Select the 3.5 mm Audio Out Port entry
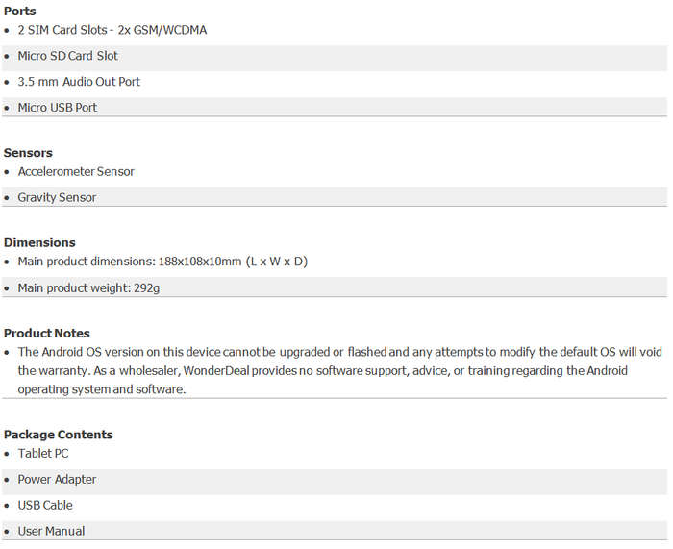 (79, 82)
